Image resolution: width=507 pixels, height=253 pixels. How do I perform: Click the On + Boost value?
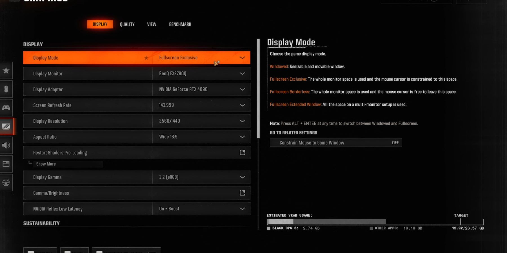[169, 209]
